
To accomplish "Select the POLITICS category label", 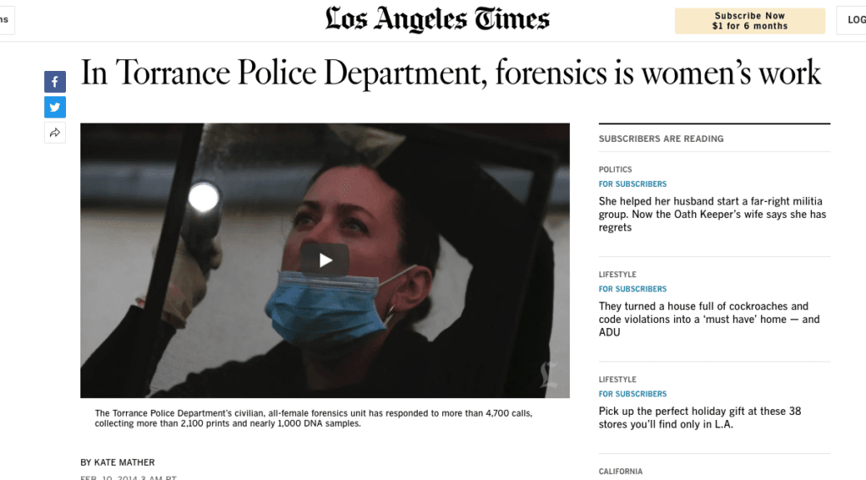I will coord(616,169).
